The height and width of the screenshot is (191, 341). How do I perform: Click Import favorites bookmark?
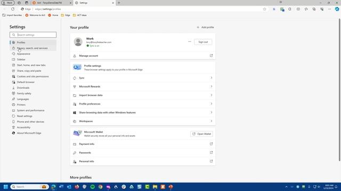[x=12, y=15]
